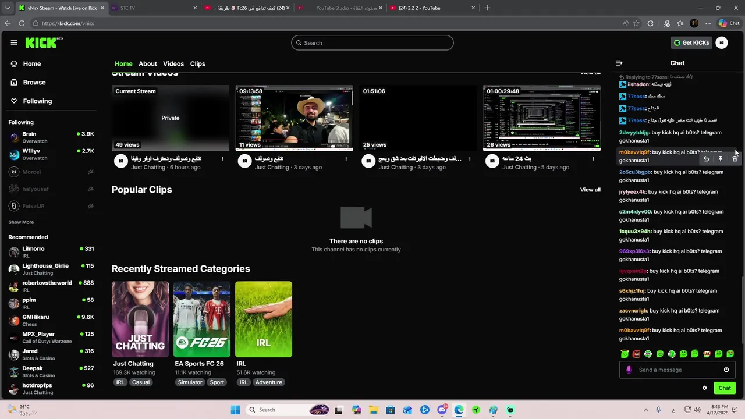Open the Kick hamburger sidebar menu

[x=14, y=42]
